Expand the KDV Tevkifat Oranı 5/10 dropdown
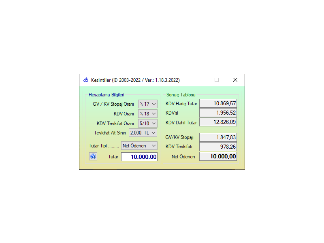Screen dimensions: 324x243 pos(148,124)
